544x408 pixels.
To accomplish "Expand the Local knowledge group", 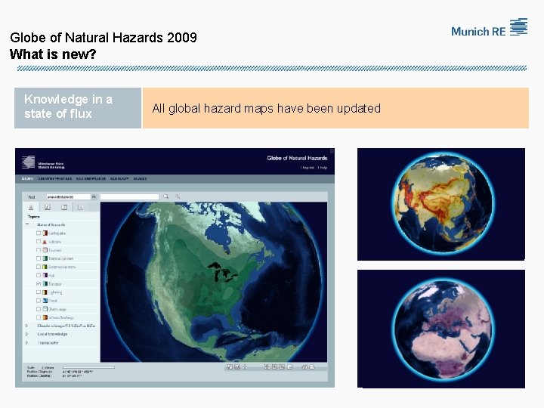I will tap(27, 334).
